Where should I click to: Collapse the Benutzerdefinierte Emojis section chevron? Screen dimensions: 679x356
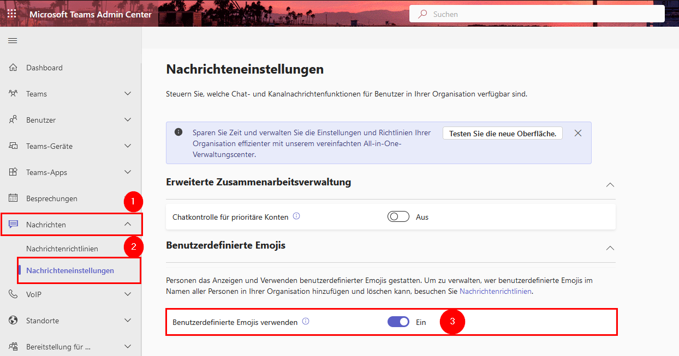(x=610, y=248)
